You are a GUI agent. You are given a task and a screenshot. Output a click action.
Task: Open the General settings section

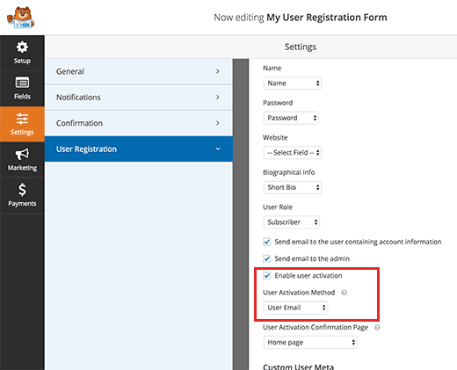139,71
